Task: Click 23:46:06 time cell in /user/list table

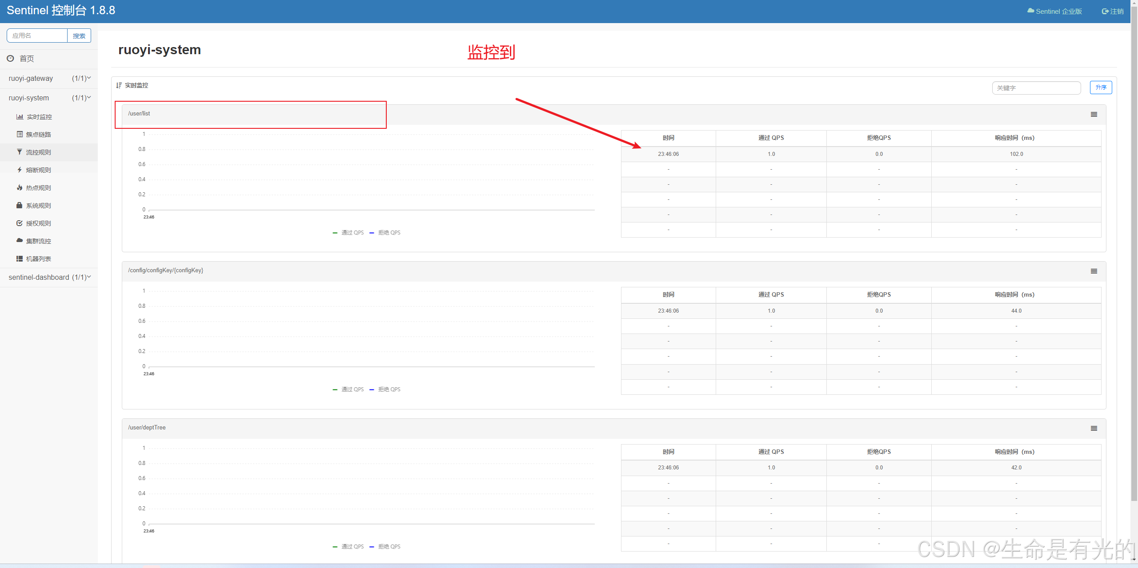Action: (x=669, y=154)
